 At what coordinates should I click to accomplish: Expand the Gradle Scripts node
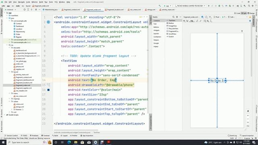pos(5,115)
